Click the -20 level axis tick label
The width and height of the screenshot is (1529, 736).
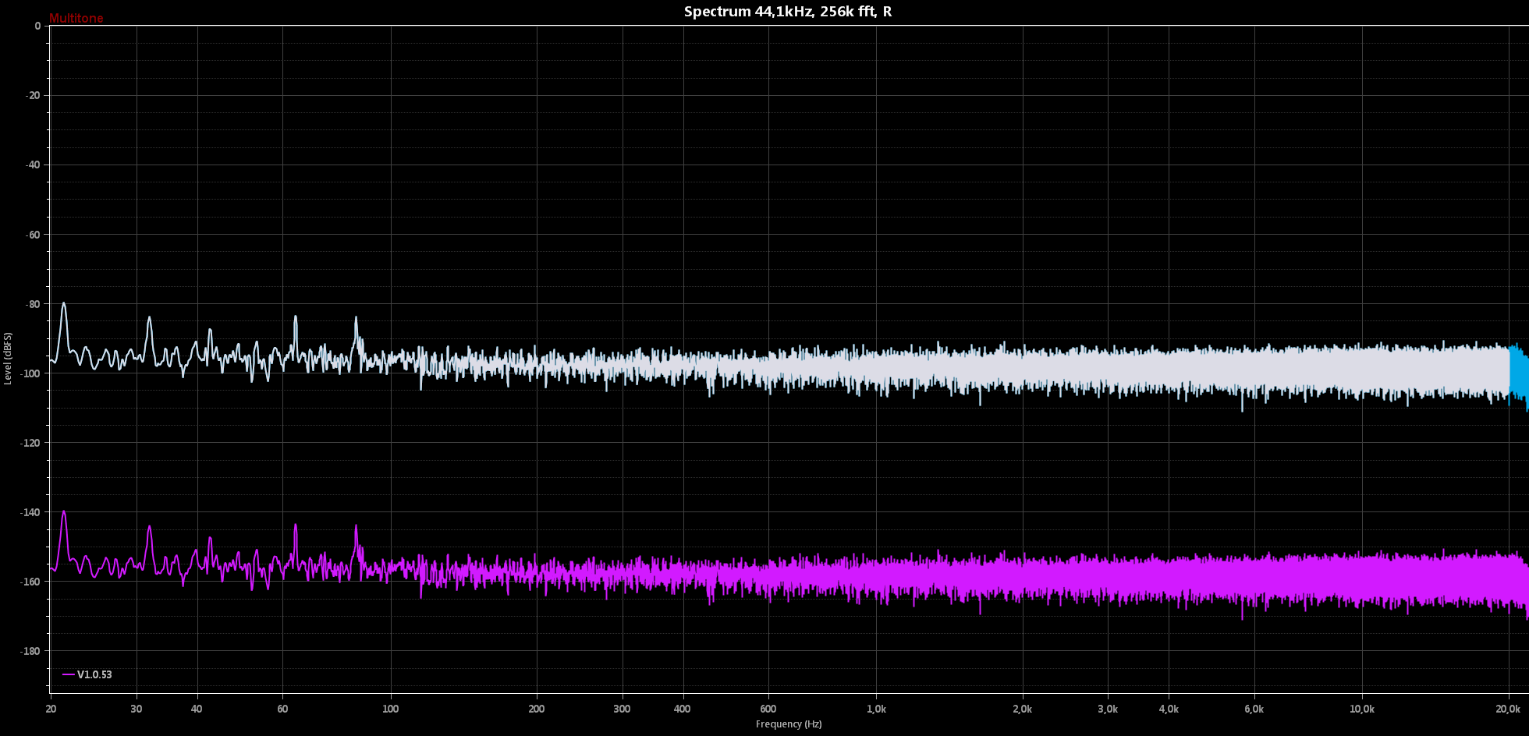click(33, 95)
